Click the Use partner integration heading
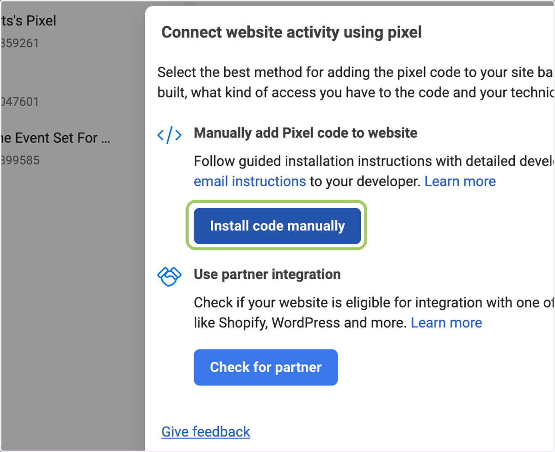Viewport: 555px width, 452px height. coord(267,274)
